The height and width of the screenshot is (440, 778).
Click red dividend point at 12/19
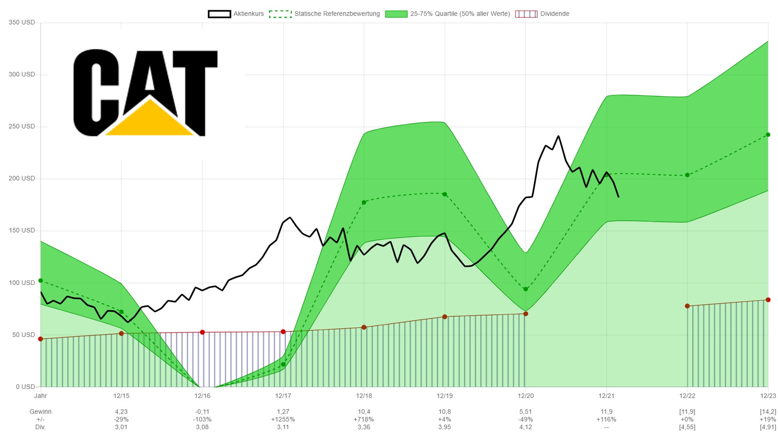pos(445,317)
